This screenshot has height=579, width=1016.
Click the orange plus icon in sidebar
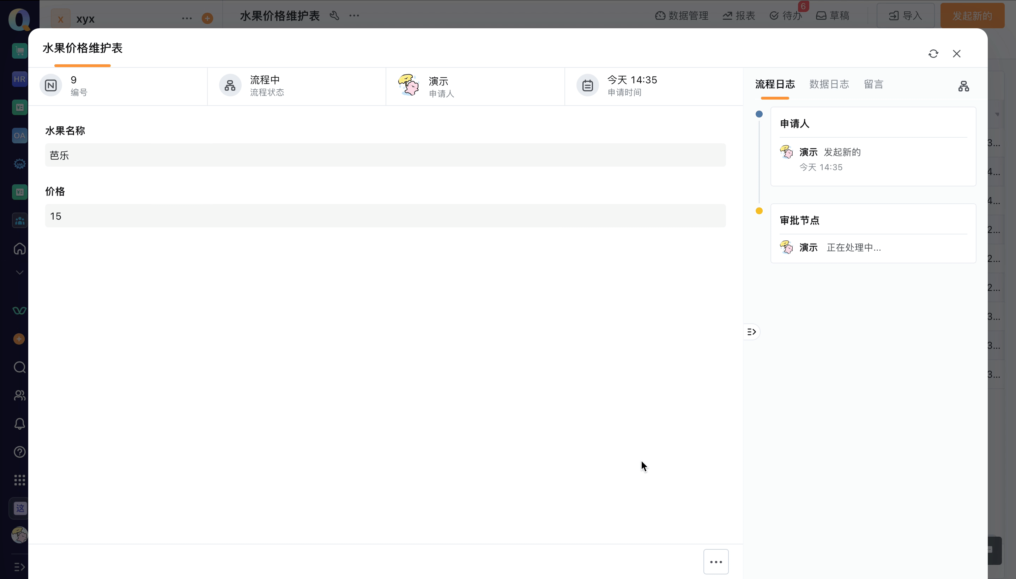19,339
